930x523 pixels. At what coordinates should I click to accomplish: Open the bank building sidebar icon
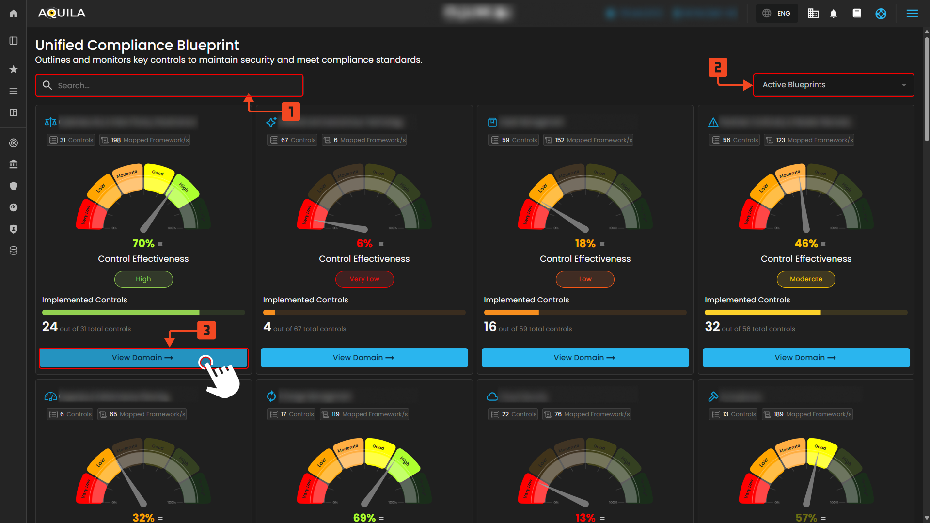(14, 164)
